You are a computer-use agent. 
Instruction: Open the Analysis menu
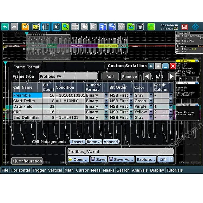click(140, 170)
